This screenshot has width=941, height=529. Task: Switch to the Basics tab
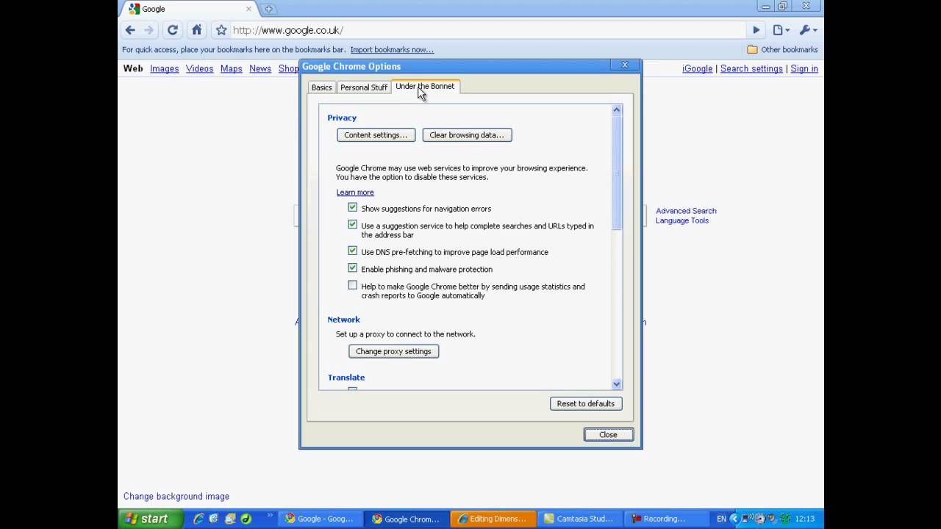321,87
